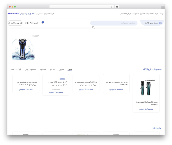172x145 pixels.
Task: Select the فر کننده مو product tab
Action: click(x=16, y=69)
